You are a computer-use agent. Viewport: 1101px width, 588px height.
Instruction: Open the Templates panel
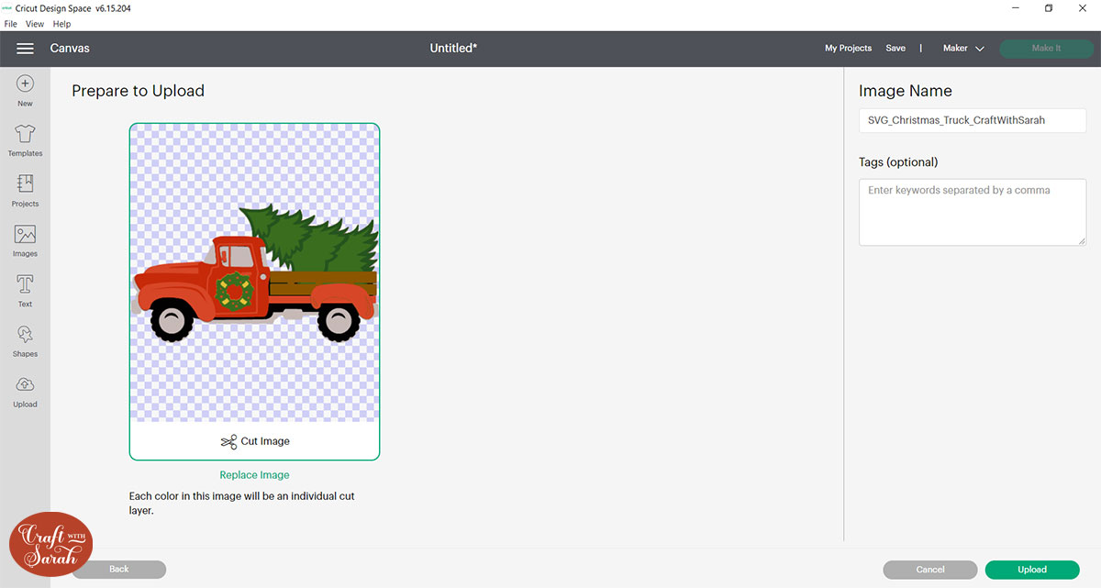pyautogui.click(x=24, y=139)
